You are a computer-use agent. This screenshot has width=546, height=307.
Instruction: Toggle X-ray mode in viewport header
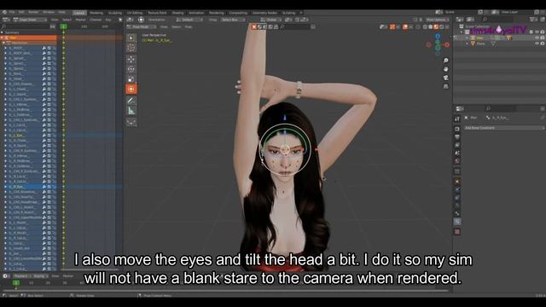(x=417, y=26)
